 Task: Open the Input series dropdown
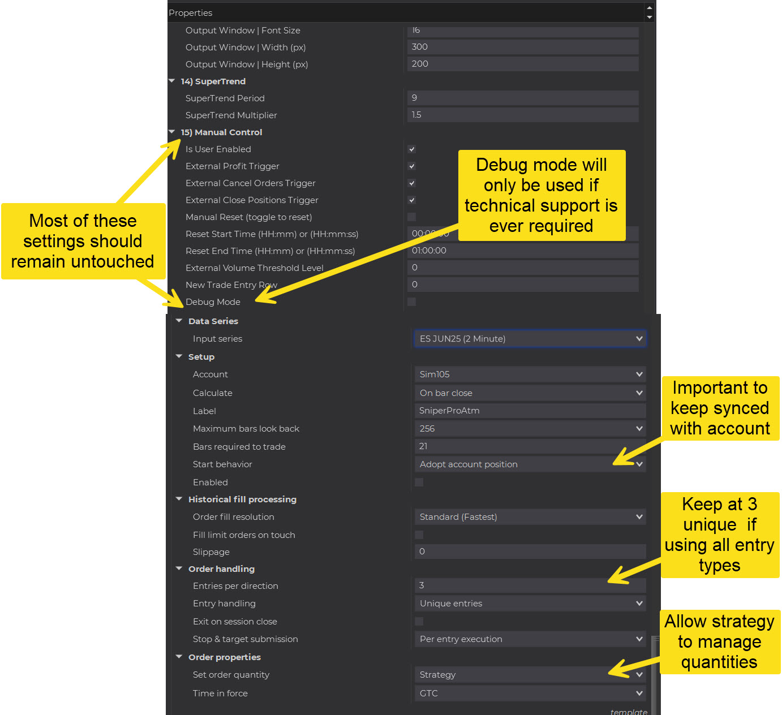(x=530, y=339)
